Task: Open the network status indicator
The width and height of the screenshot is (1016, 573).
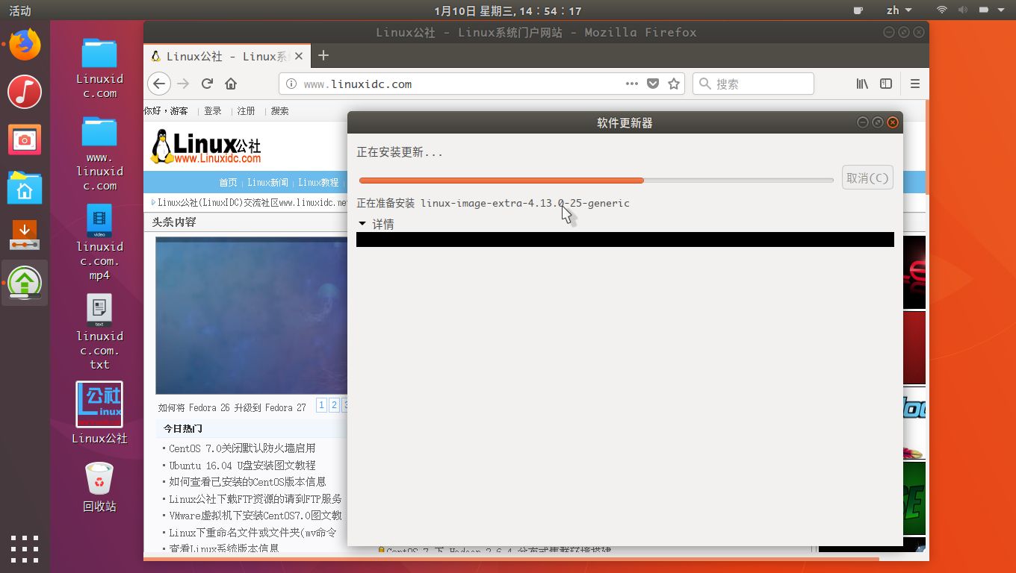Action: pyautogui.click(x=942, y=10)
